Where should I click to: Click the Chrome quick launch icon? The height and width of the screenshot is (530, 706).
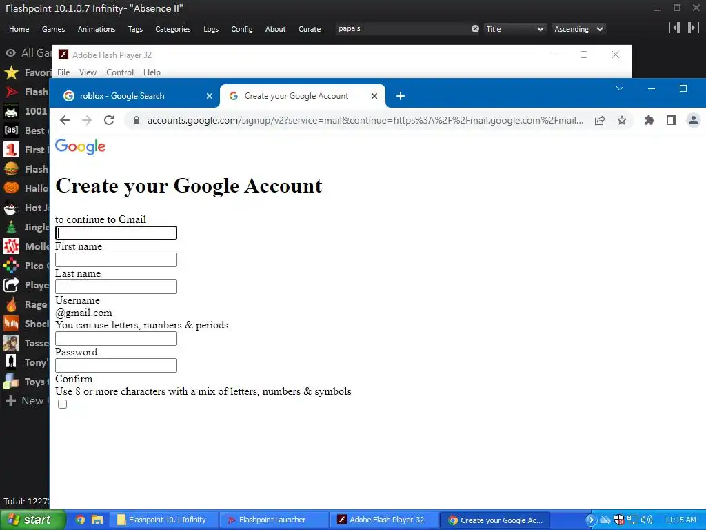pyautogui.click(x=80, y=520)
